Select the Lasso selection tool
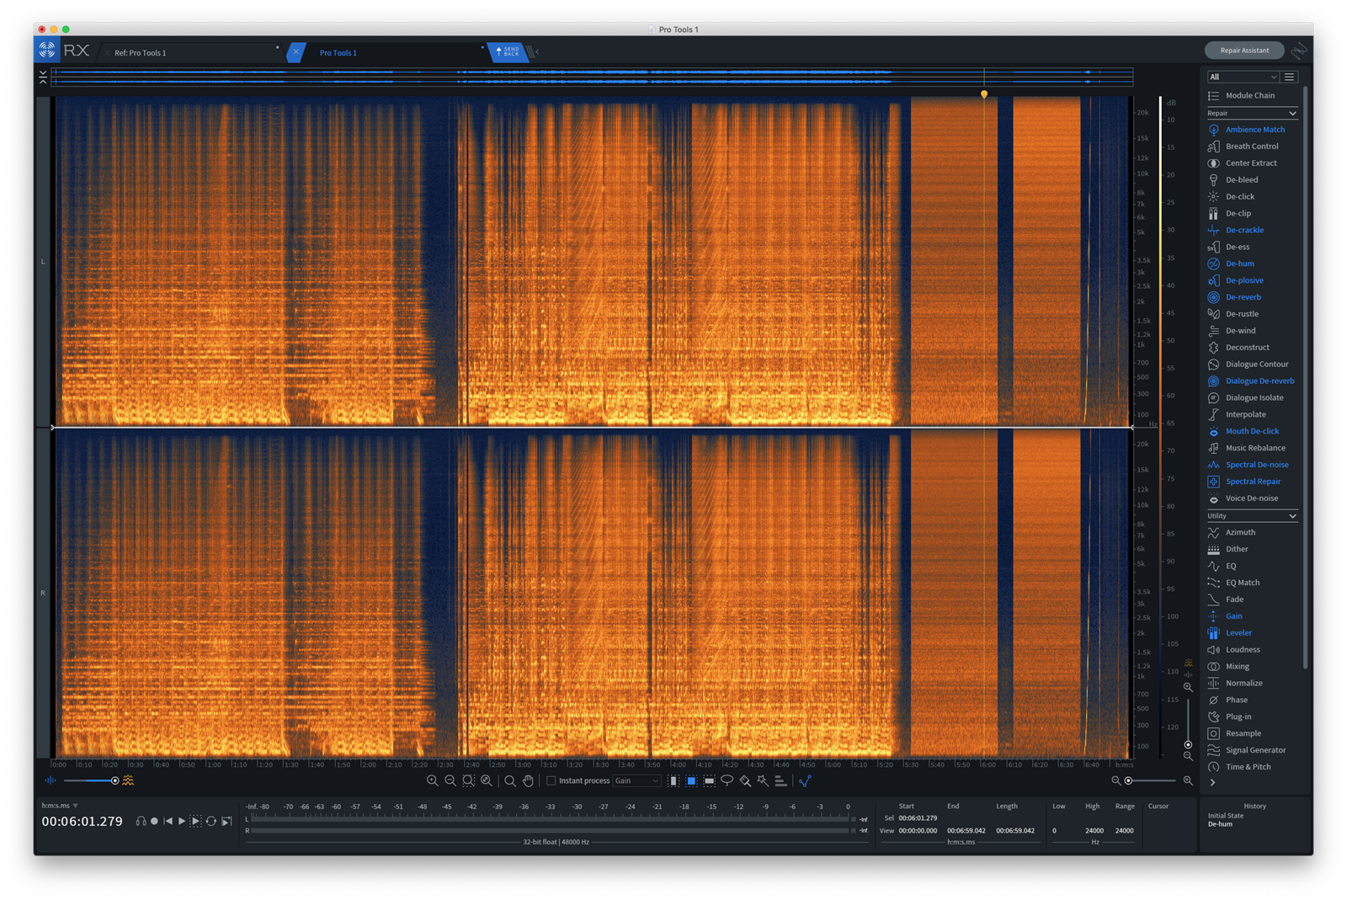 point(727,781)
